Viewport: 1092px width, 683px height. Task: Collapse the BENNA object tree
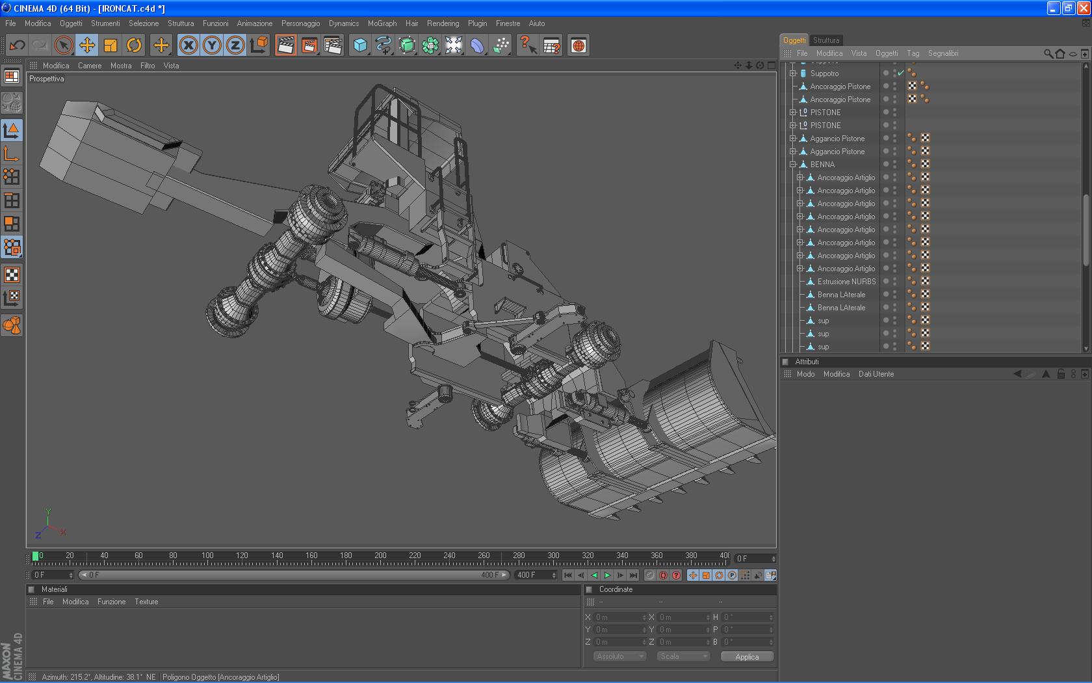click(793, 165)
